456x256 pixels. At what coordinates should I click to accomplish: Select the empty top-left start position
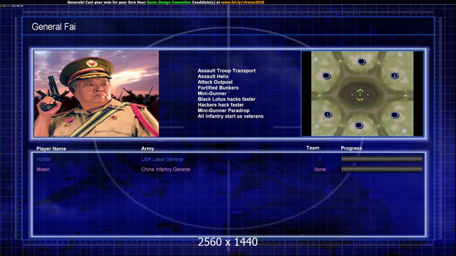tap(326, 76)
